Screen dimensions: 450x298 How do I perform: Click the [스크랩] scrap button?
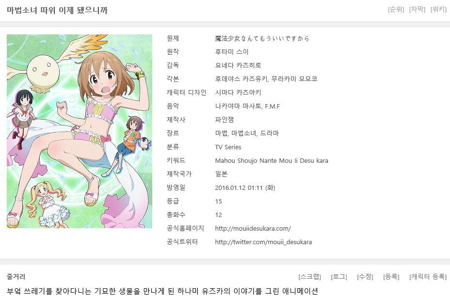(x=310, y=277)
